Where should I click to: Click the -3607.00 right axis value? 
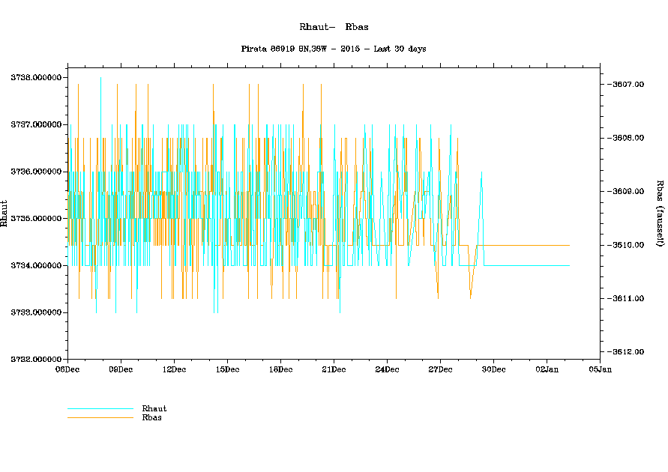click(628, 85)
